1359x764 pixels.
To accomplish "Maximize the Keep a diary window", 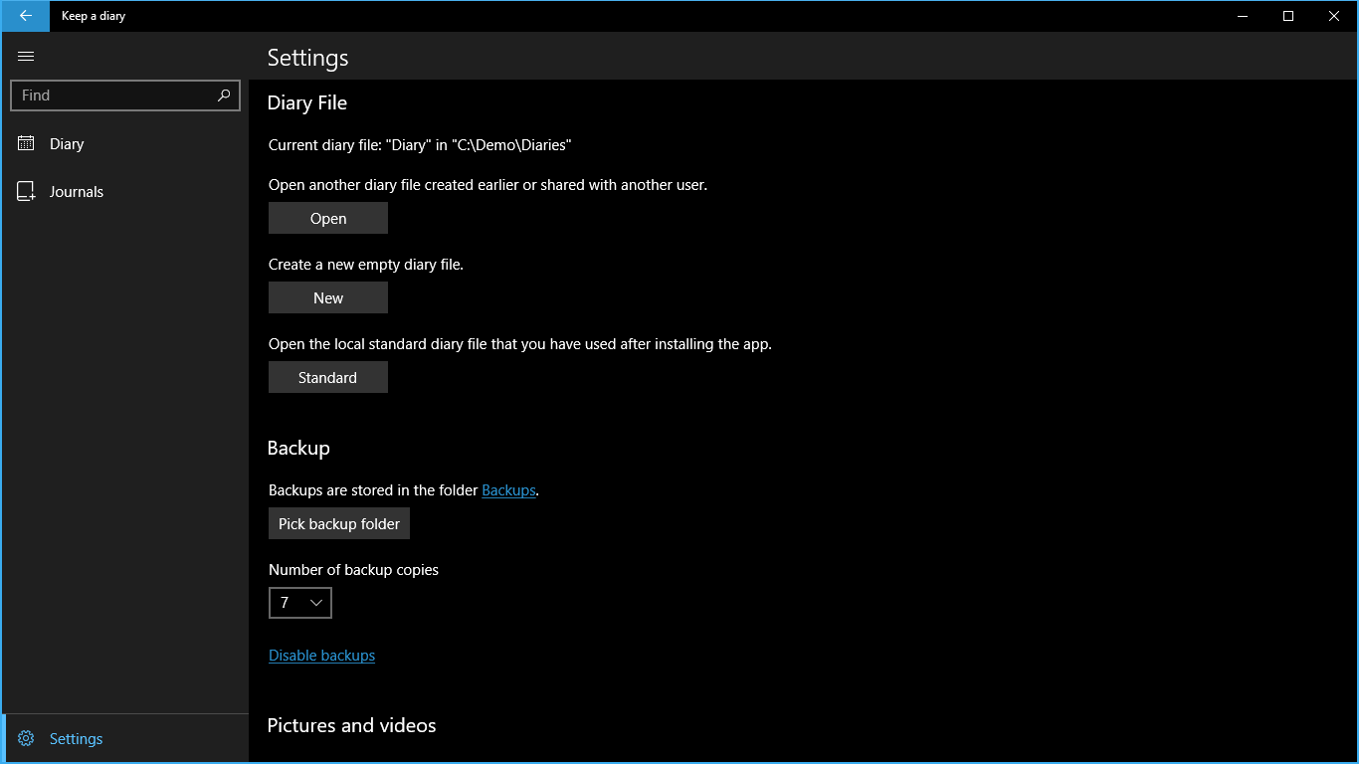I will point(1288,16).
